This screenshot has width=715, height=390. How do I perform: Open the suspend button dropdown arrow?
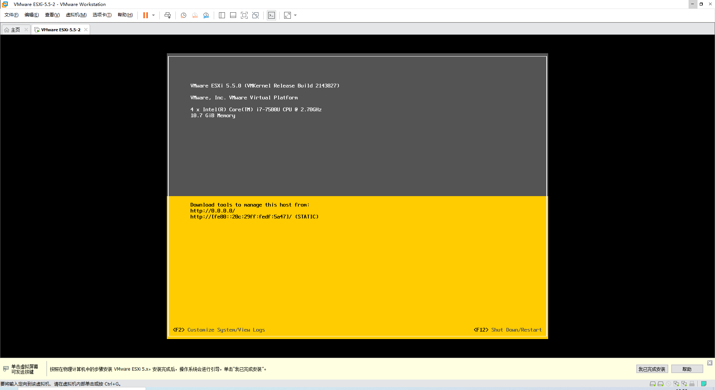point(153,15)
